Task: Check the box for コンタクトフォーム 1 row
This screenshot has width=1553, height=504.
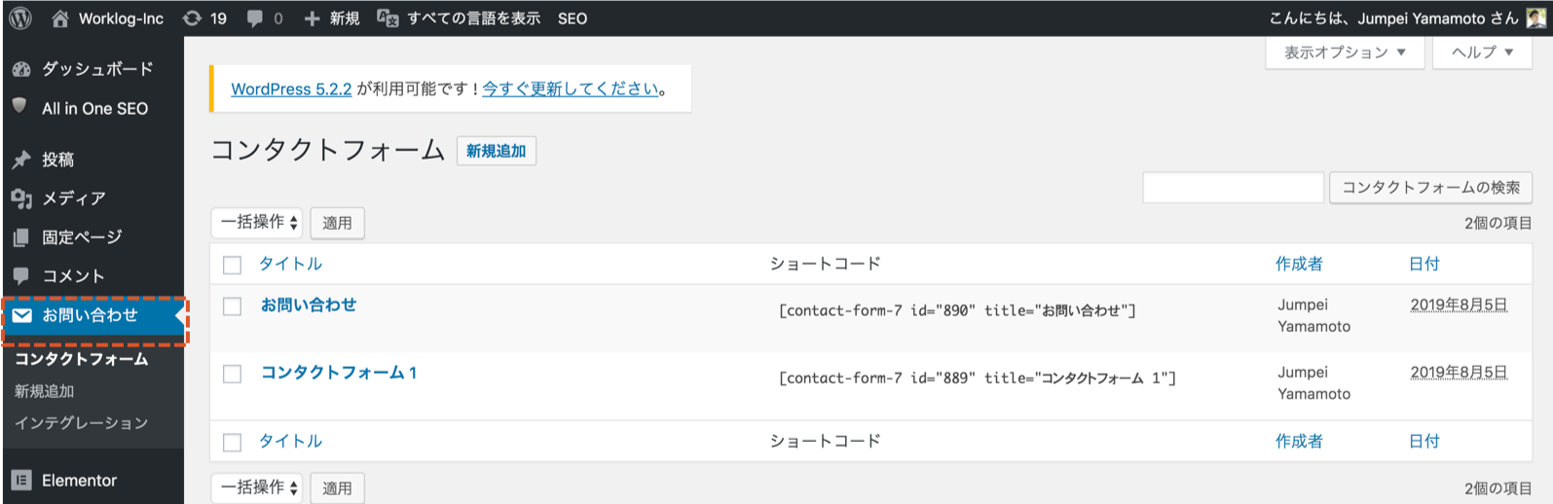Action: [x=232, y=374]
